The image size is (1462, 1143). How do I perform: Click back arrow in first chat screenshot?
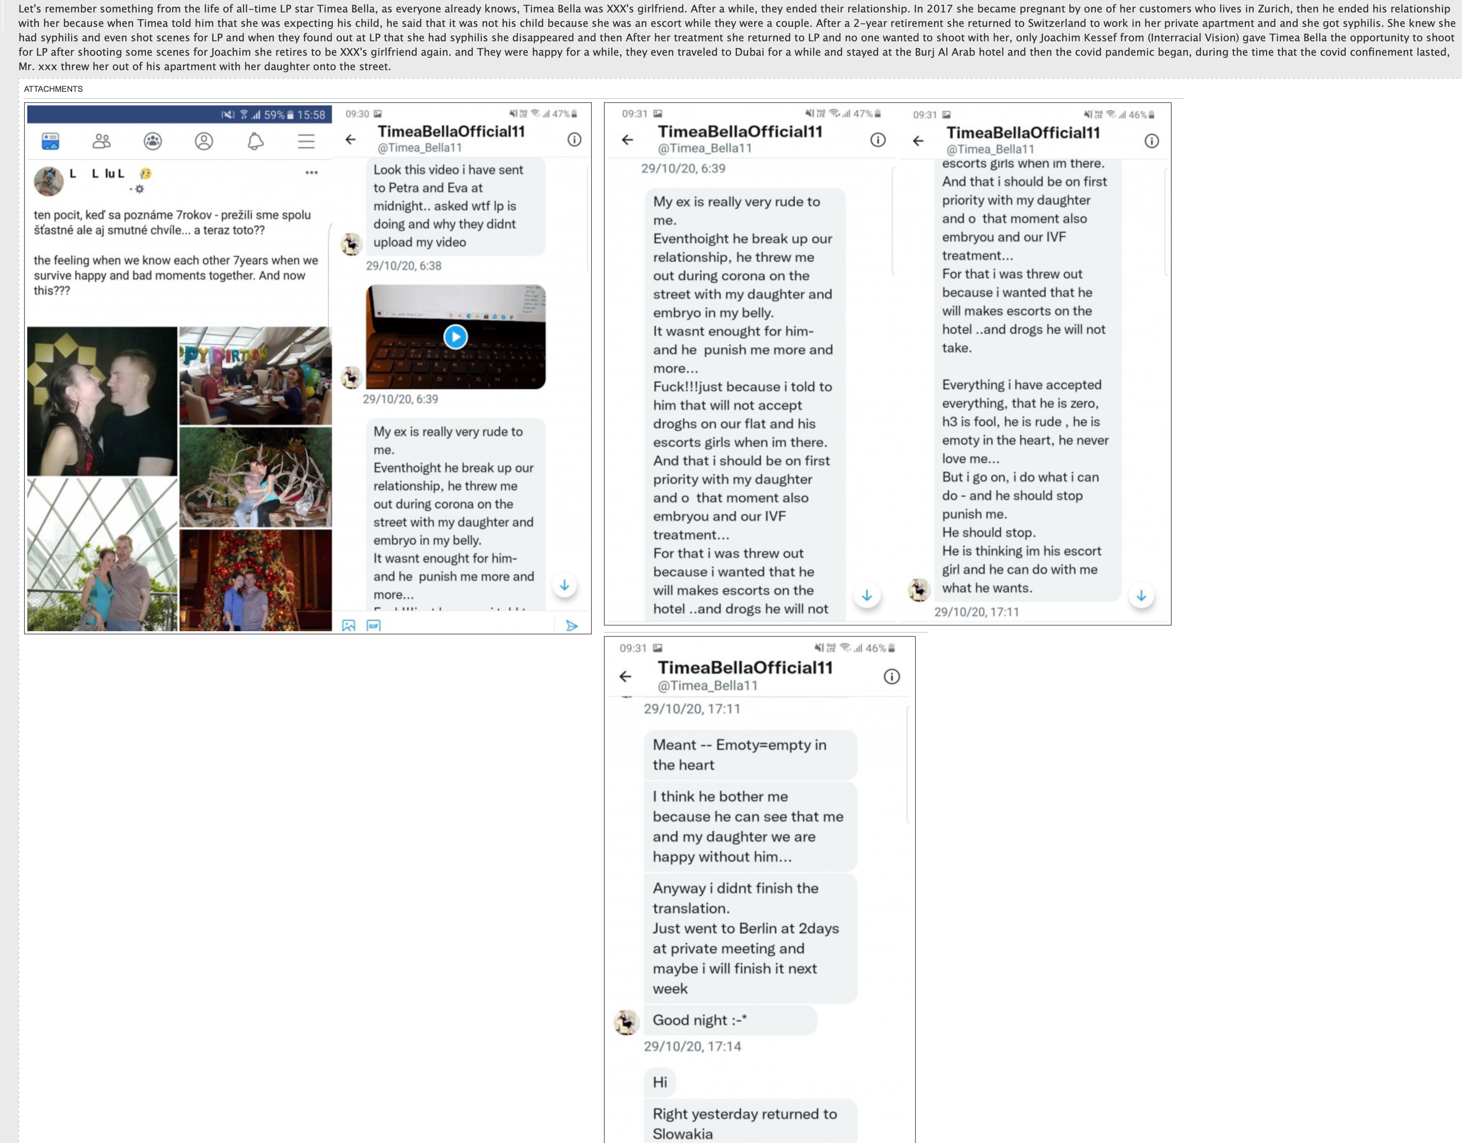(x=351, y=139)
